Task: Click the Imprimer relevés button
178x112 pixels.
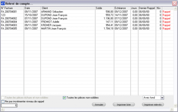Action: (153, 105)
